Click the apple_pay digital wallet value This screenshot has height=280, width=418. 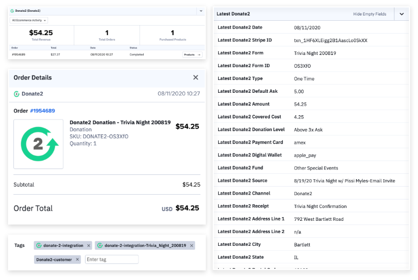[305, 155]
